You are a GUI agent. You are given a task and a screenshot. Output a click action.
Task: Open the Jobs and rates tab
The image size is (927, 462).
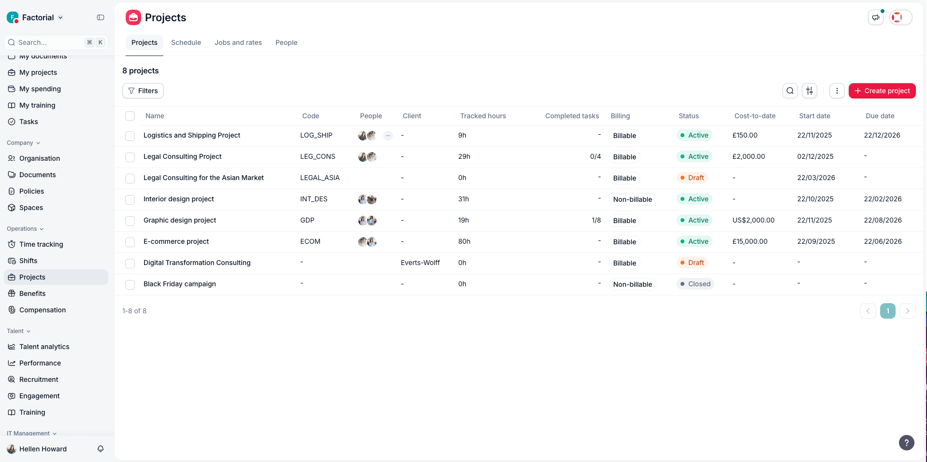[238, 42]
